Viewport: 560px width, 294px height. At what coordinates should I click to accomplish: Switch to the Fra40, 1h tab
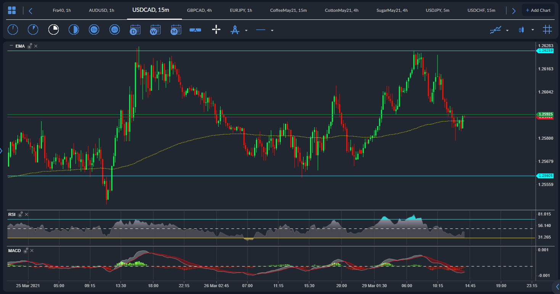(x=62, y=10)
